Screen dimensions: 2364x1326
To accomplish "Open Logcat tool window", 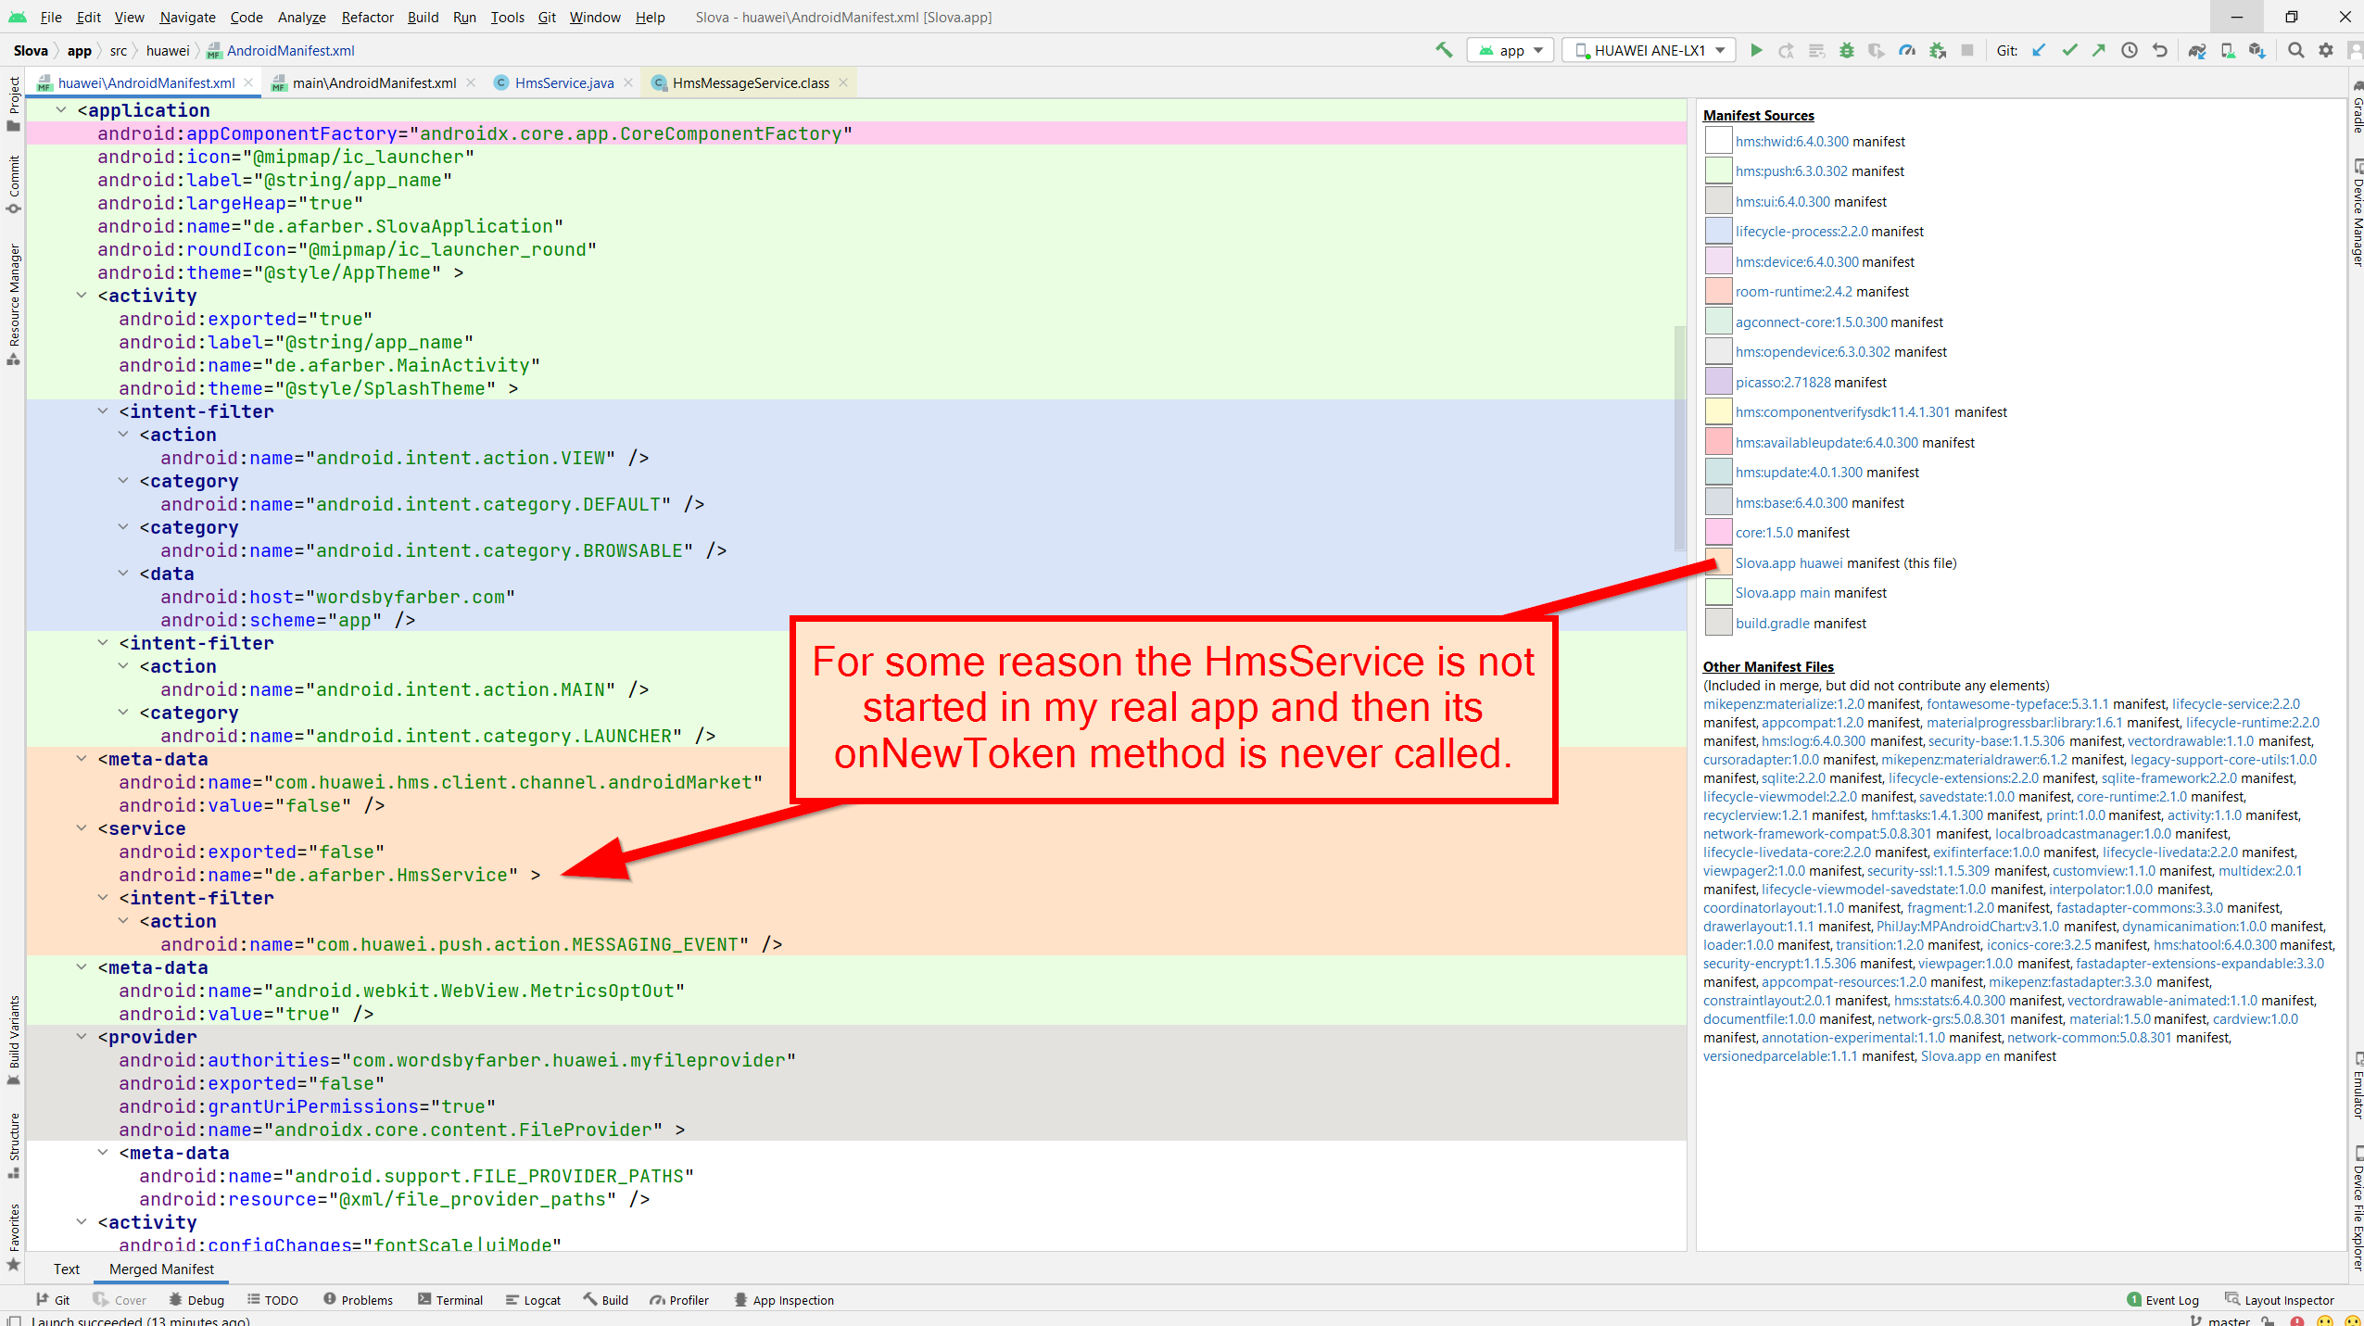I will pyautogui.click(x=534, y=1300).
